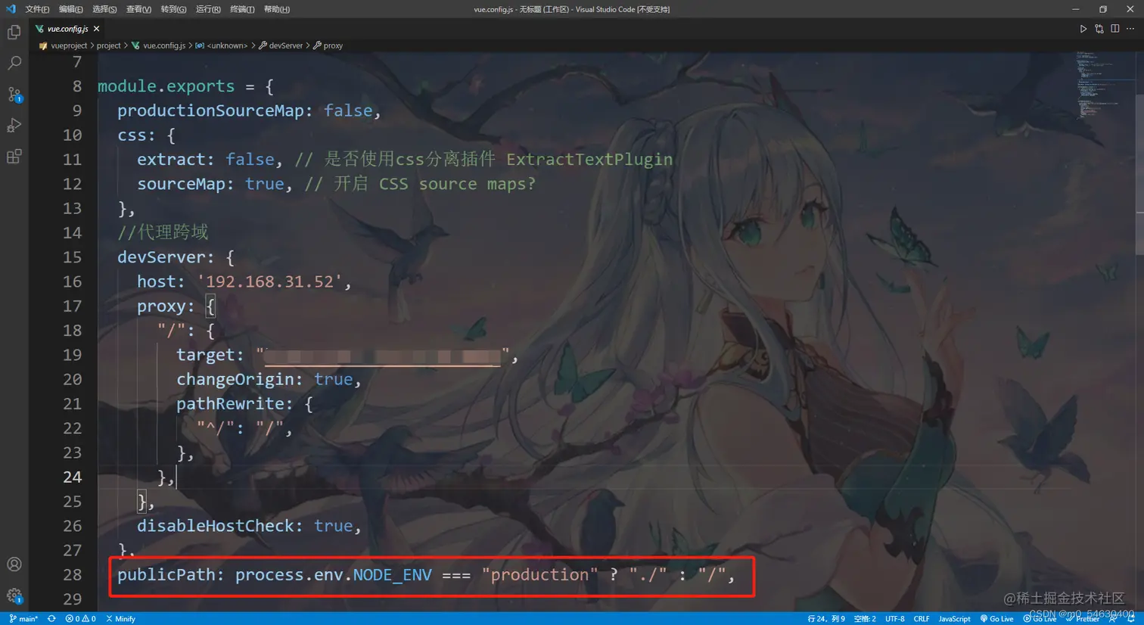The image size is (1144, 625).
Task: Click the pathRewrite property
Action: pyautogui.click(x=230, y=403)
